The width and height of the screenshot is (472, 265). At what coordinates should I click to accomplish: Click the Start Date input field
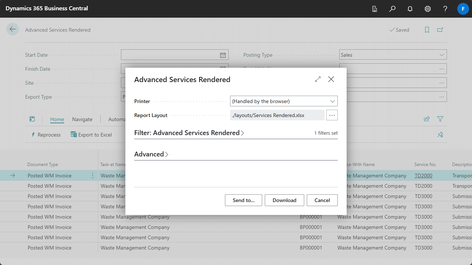point(170,55)
